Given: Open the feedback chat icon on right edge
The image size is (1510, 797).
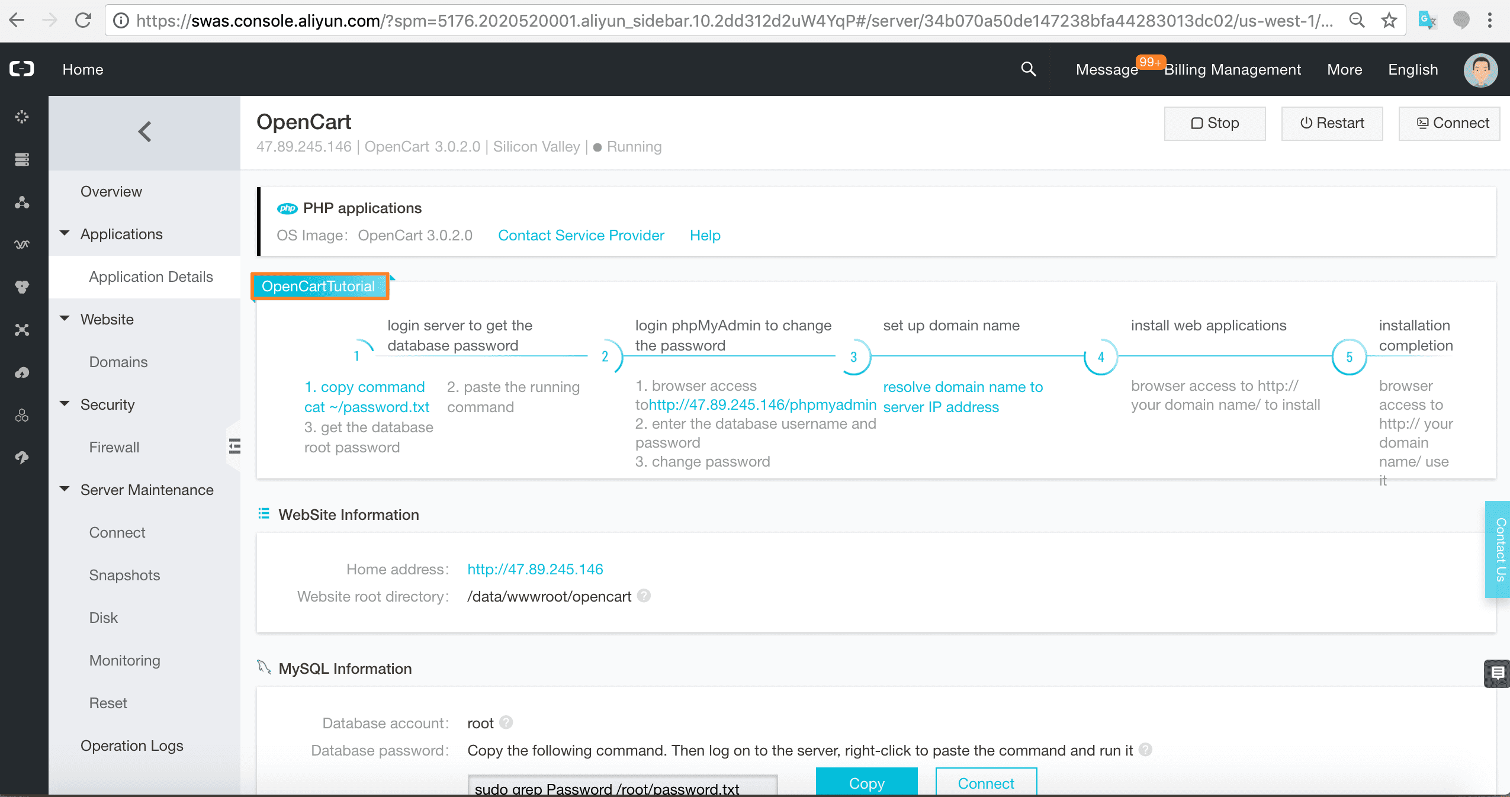Looking at the screenshot, I should point(1498,673).
